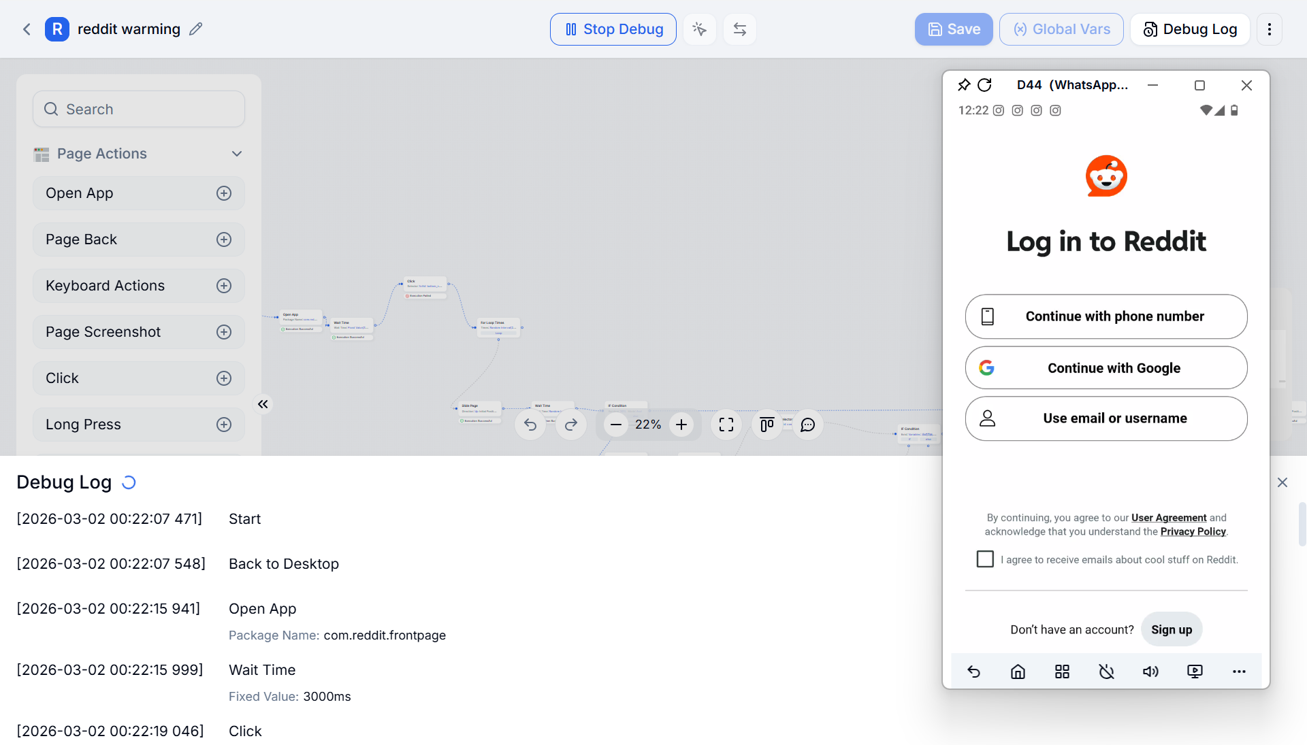This screenshot has width=1307, height=745.
Task: Close the D44 device window
Action: pos(1246,85)
